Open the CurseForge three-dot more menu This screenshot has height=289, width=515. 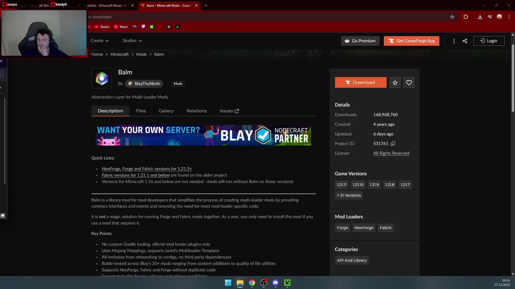(x=454, y=41)
